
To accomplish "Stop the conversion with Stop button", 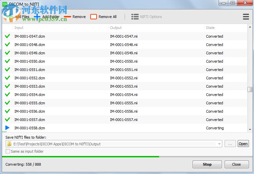I will pos(207,164).
